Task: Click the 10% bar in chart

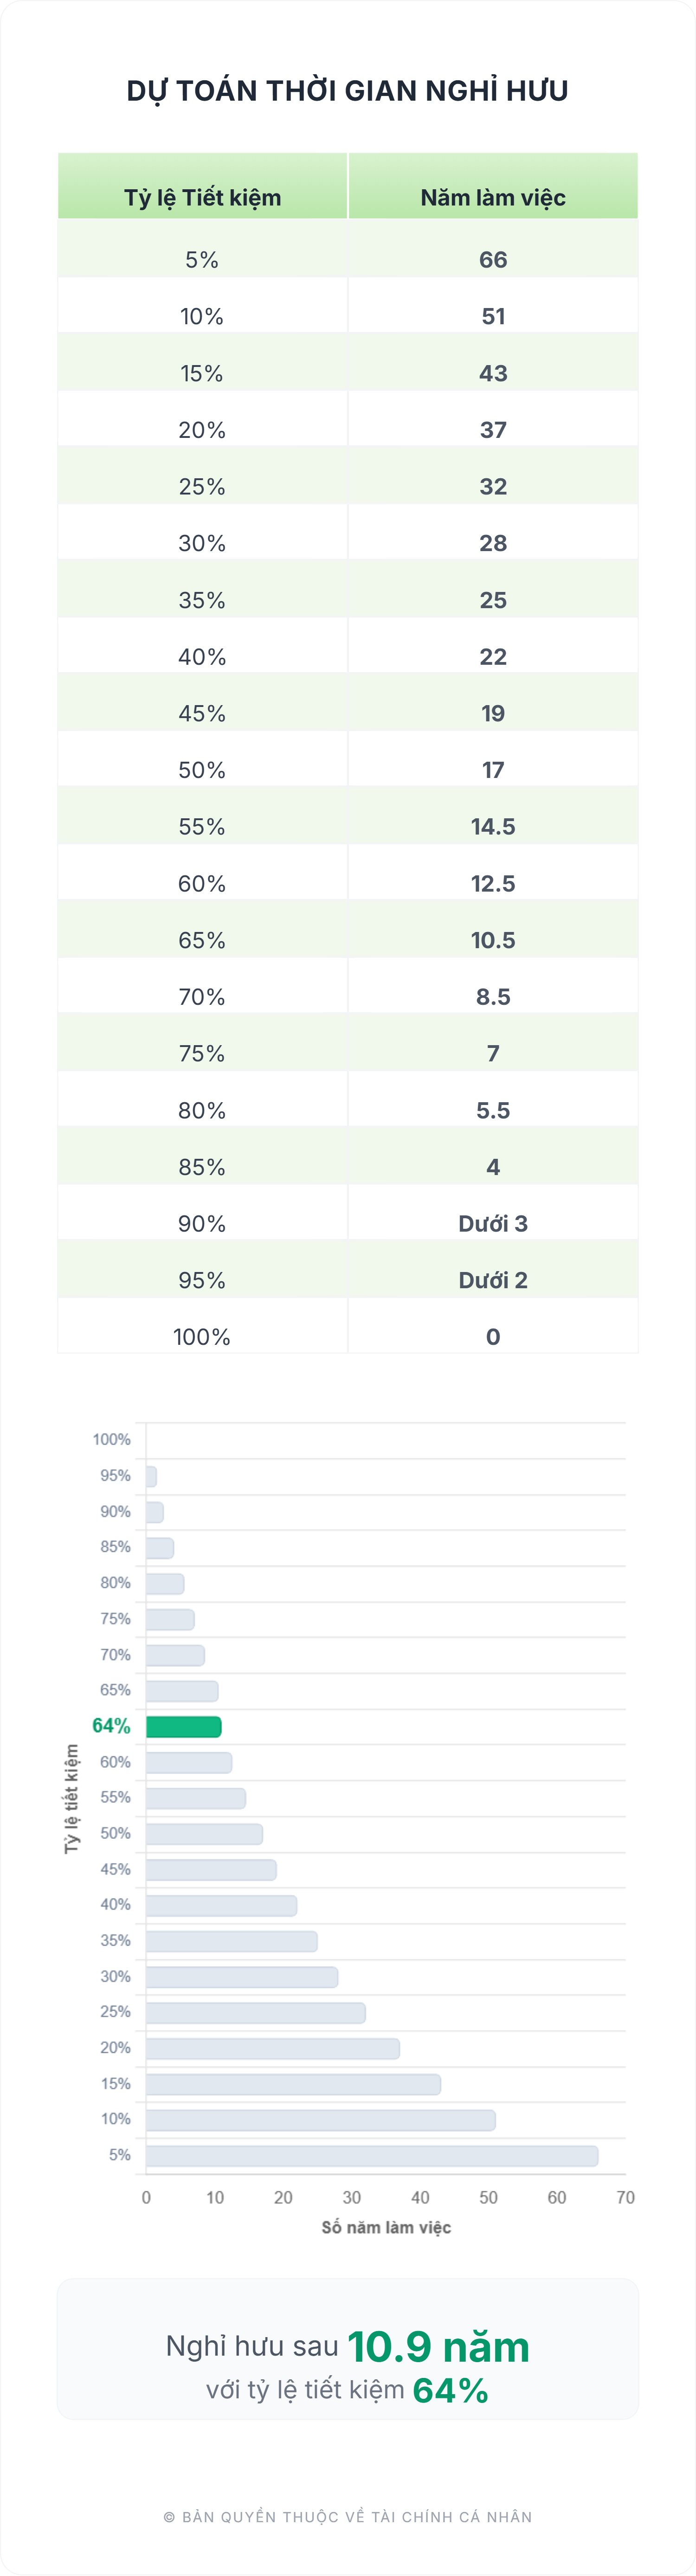Action: (320, 2119)
